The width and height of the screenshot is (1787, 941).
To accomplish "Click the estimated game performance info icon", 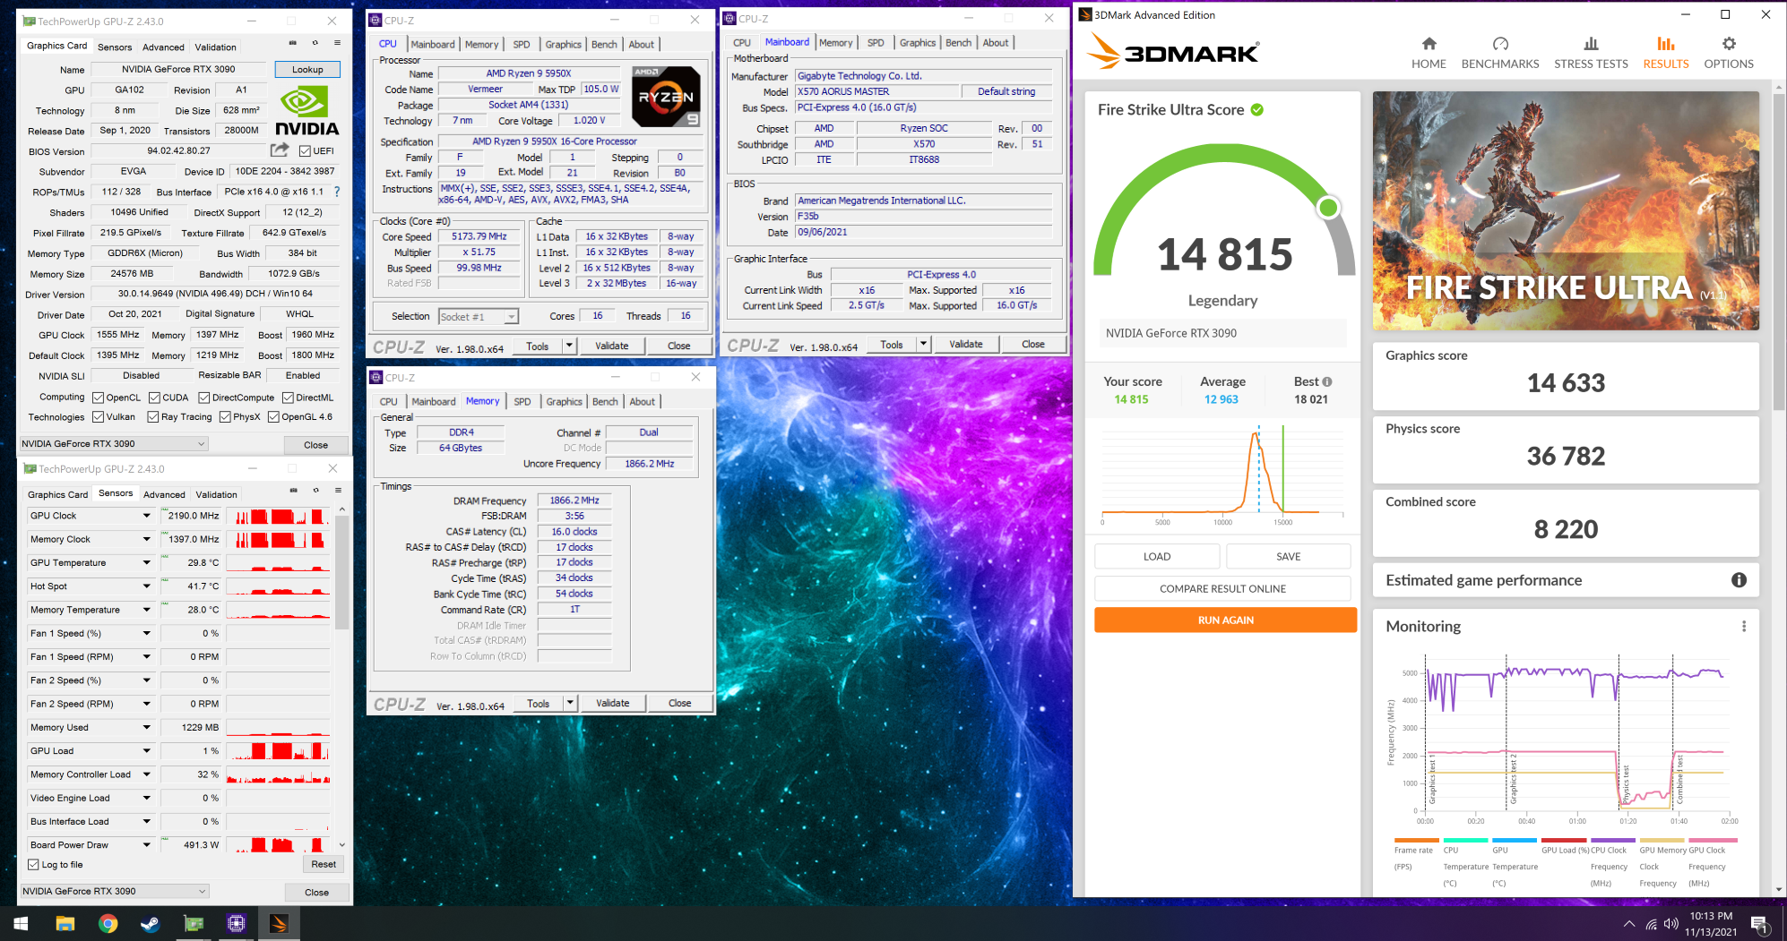I will point(1739,580).
